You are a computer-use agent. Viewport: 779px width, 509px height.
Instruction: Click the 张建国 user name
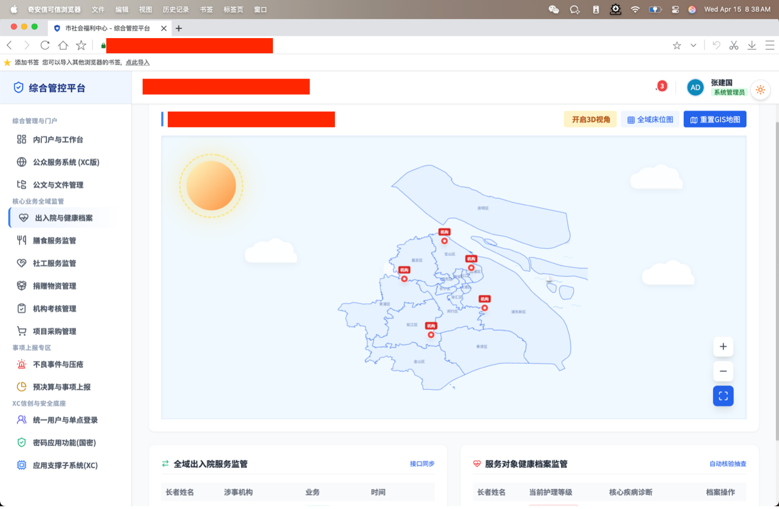tap(722, 83)
